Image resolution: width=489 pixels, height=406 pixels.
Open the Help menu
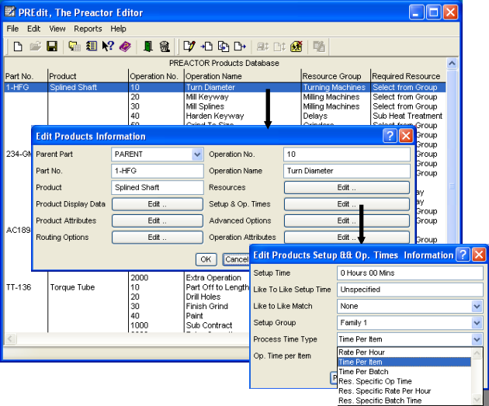click(118, 29)
